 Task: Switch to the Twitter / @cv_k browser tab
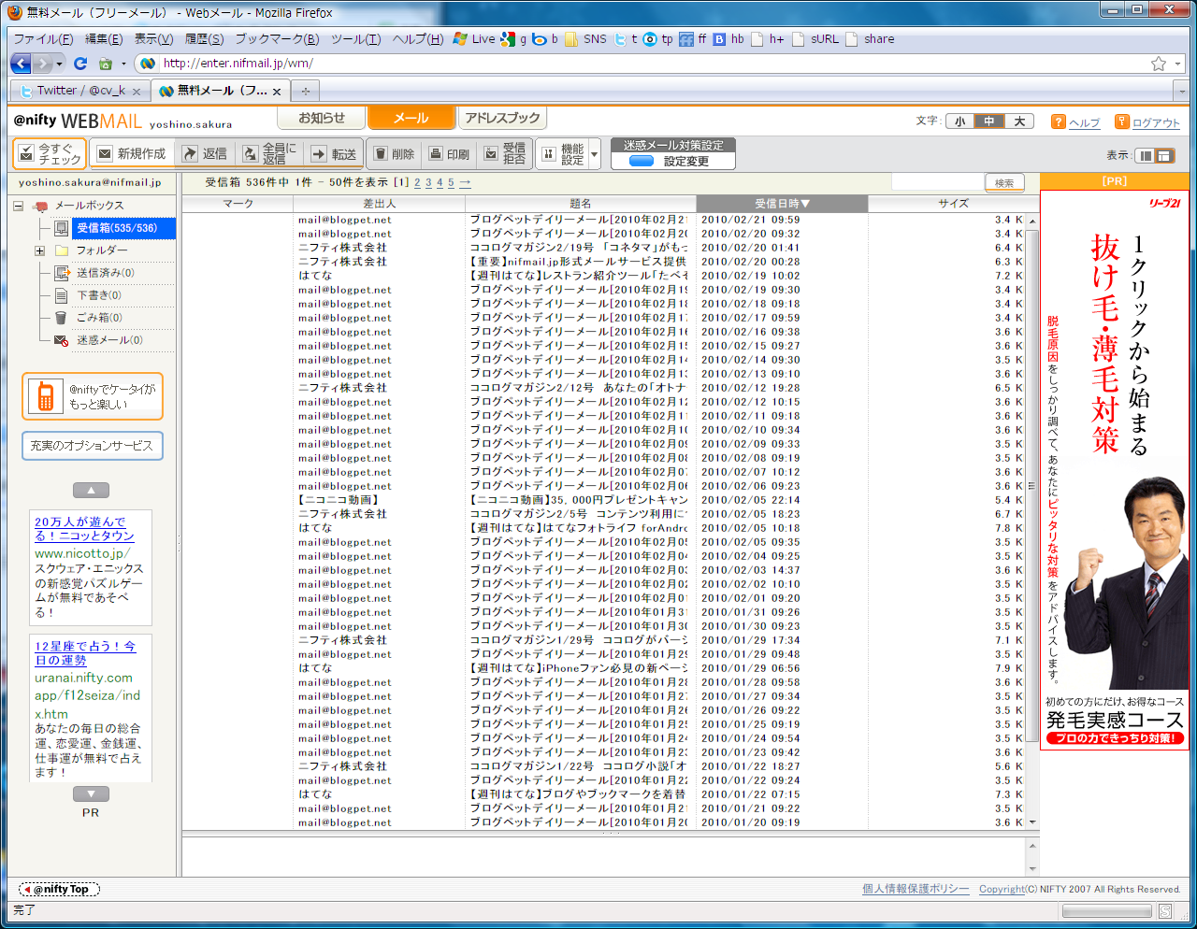pyautogui.click(x=80, y=91)
